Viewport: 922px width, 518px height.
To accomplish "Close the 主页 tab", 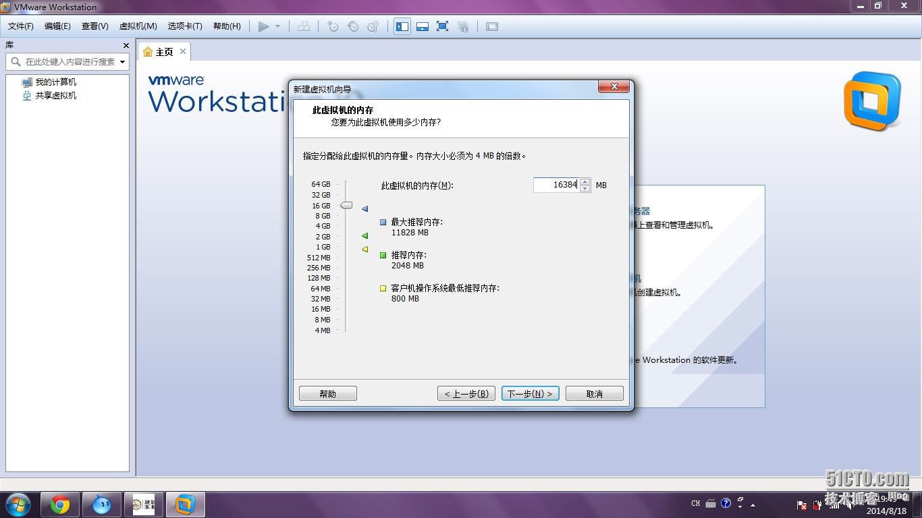I will click(x=182, y=51).
